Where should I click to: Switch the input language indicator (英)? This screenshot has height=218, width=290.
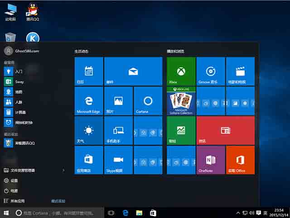coord(266,213)
